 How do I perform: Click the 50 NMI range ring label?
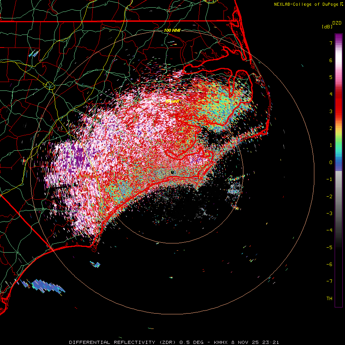pyautogui.click(x=172, y=102)
